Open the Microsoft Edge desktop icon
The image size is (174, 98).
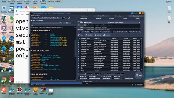coord(4,49)
